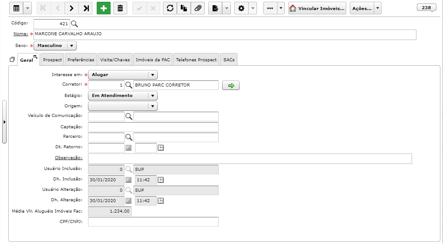Go to previous record
The width and height of the screenshot is (443, 243).
point(57,8)
